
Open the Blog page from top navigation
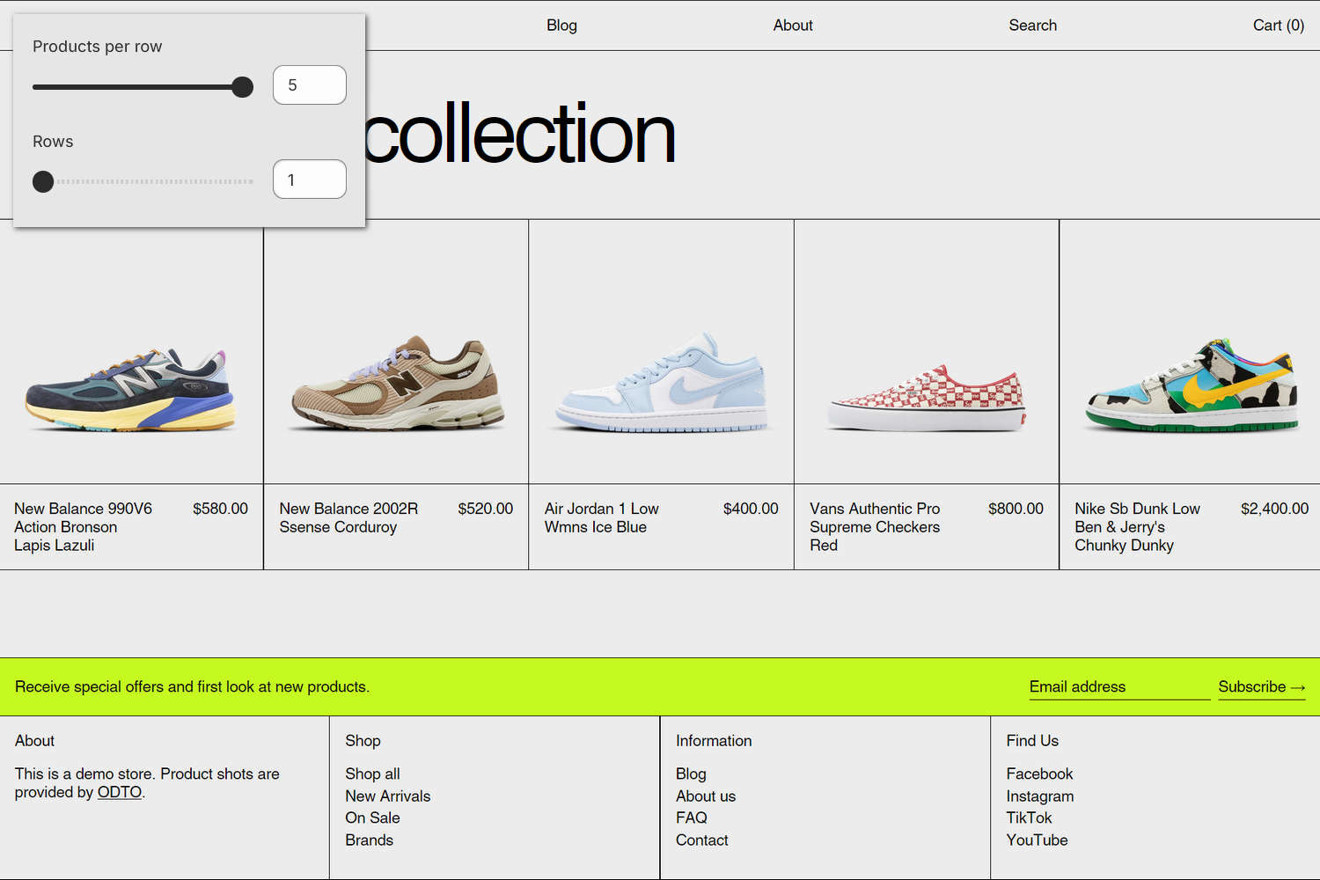click(561, 26)
